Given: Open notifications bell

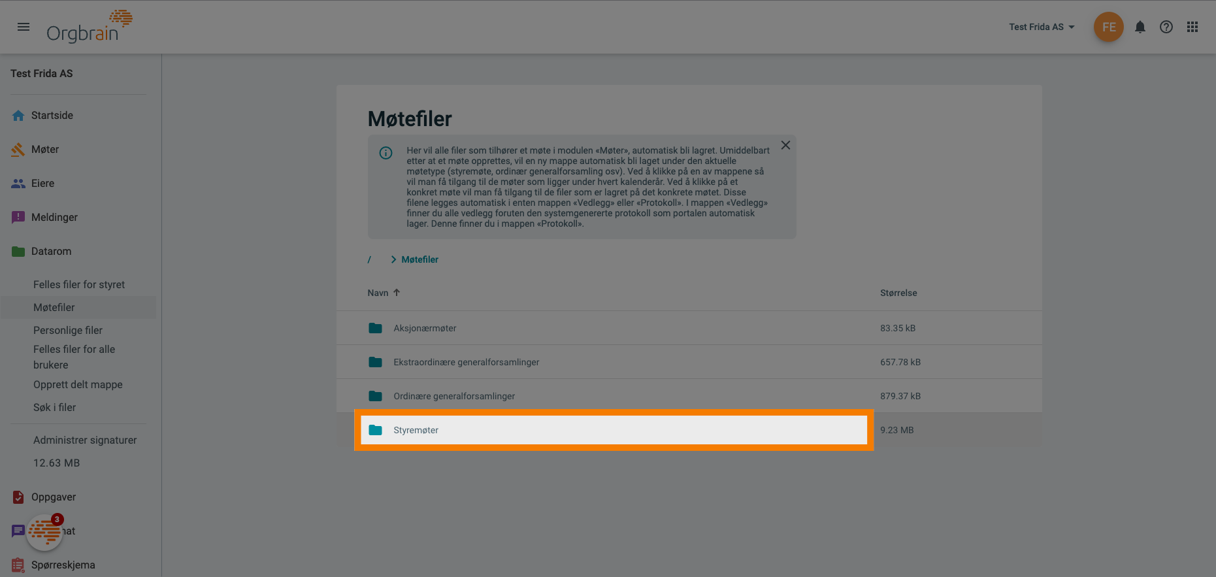Looking at the screenshot, I should point(1140,27).
